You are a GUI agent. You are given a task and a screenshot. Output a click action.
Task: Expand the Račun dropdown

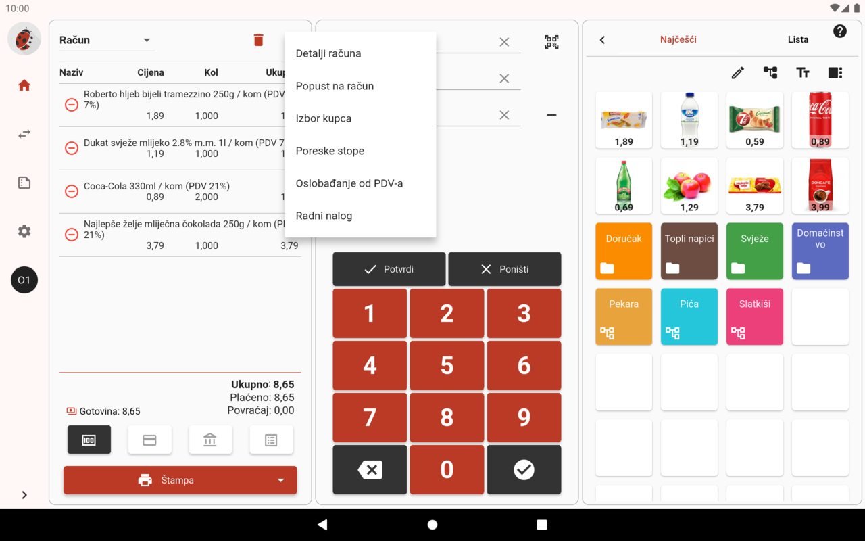[x=107, y=40]
